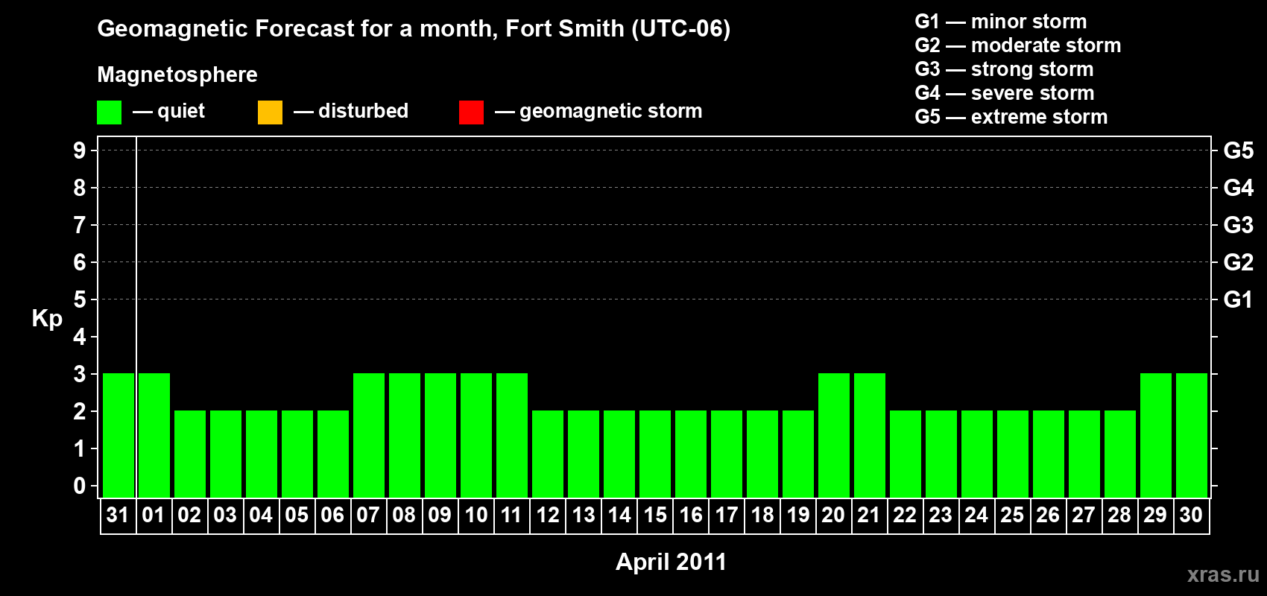Click the date label 23 below the chart

tap(941, 516)
